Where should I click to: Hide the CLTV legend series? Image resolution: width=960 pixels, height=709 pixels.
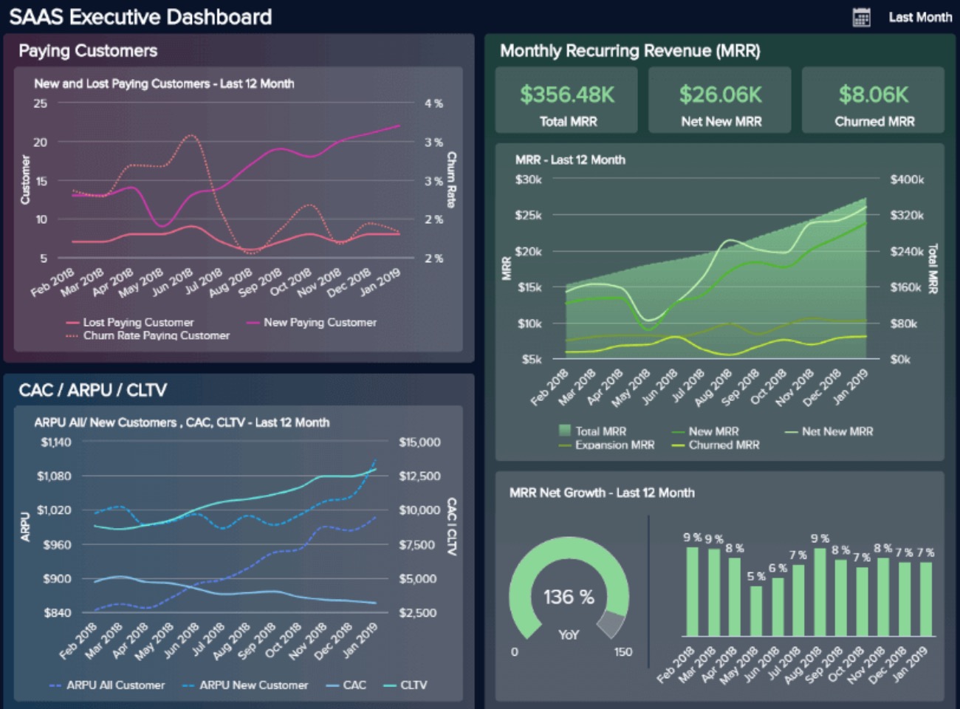(405, 685)
